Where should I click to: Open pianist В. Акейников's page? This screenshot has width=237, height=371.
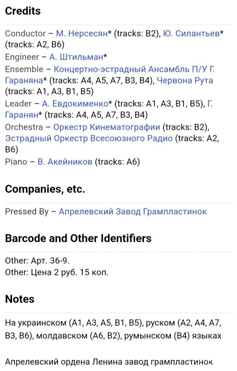click(x=65, y=162)
